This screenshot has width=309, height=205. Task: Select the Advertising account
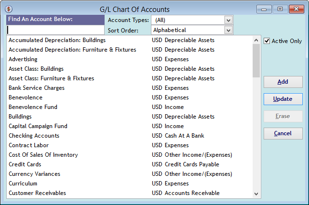(129, 59)
